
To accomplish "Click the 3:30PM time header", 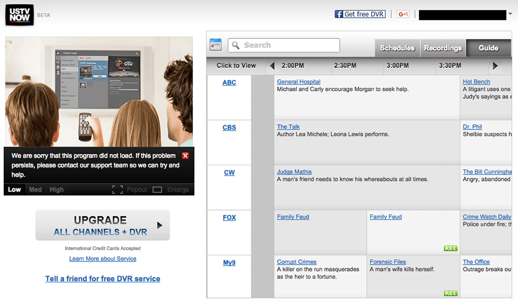I will pyautogui.click(x=450, y=66).
